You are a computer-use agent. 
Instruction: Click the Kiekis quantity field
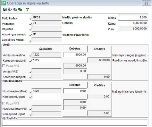point(133,17)
